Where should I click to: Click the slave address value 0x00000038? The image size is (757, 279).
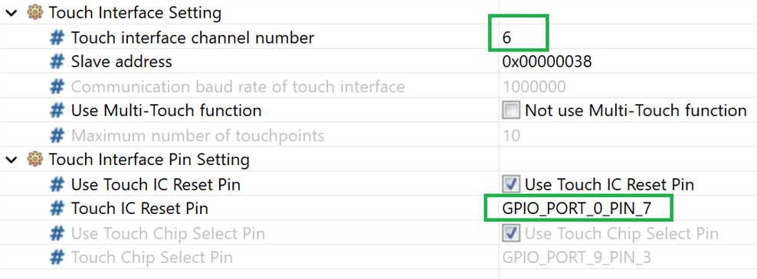tap(547, 62)
